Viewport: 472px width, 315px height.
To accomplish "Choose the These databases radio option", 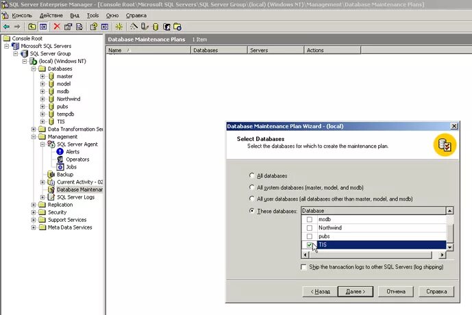I will [x=251, y=211].
